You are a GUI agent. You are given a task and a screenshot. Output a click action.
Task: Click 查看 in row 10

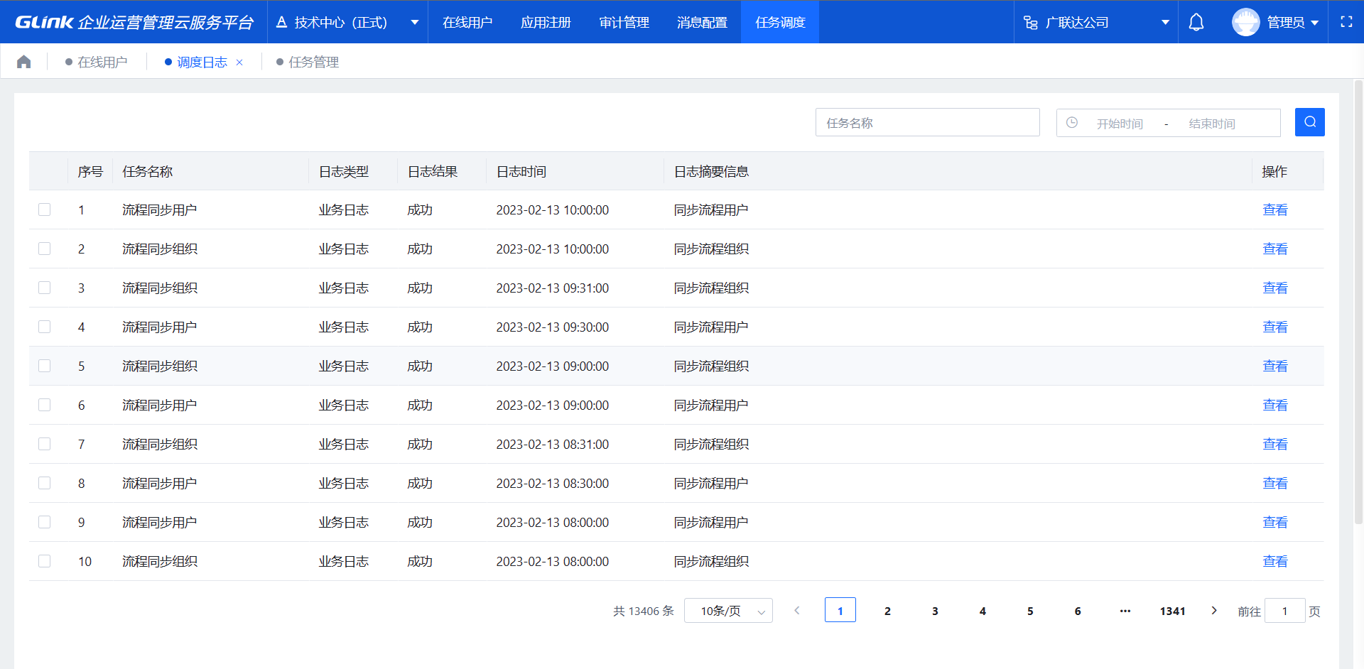(1275, 561)
